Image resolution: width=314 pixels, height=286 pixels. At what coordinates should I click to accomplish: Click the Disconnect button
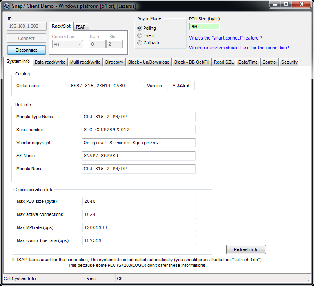(x=27, y=50)
